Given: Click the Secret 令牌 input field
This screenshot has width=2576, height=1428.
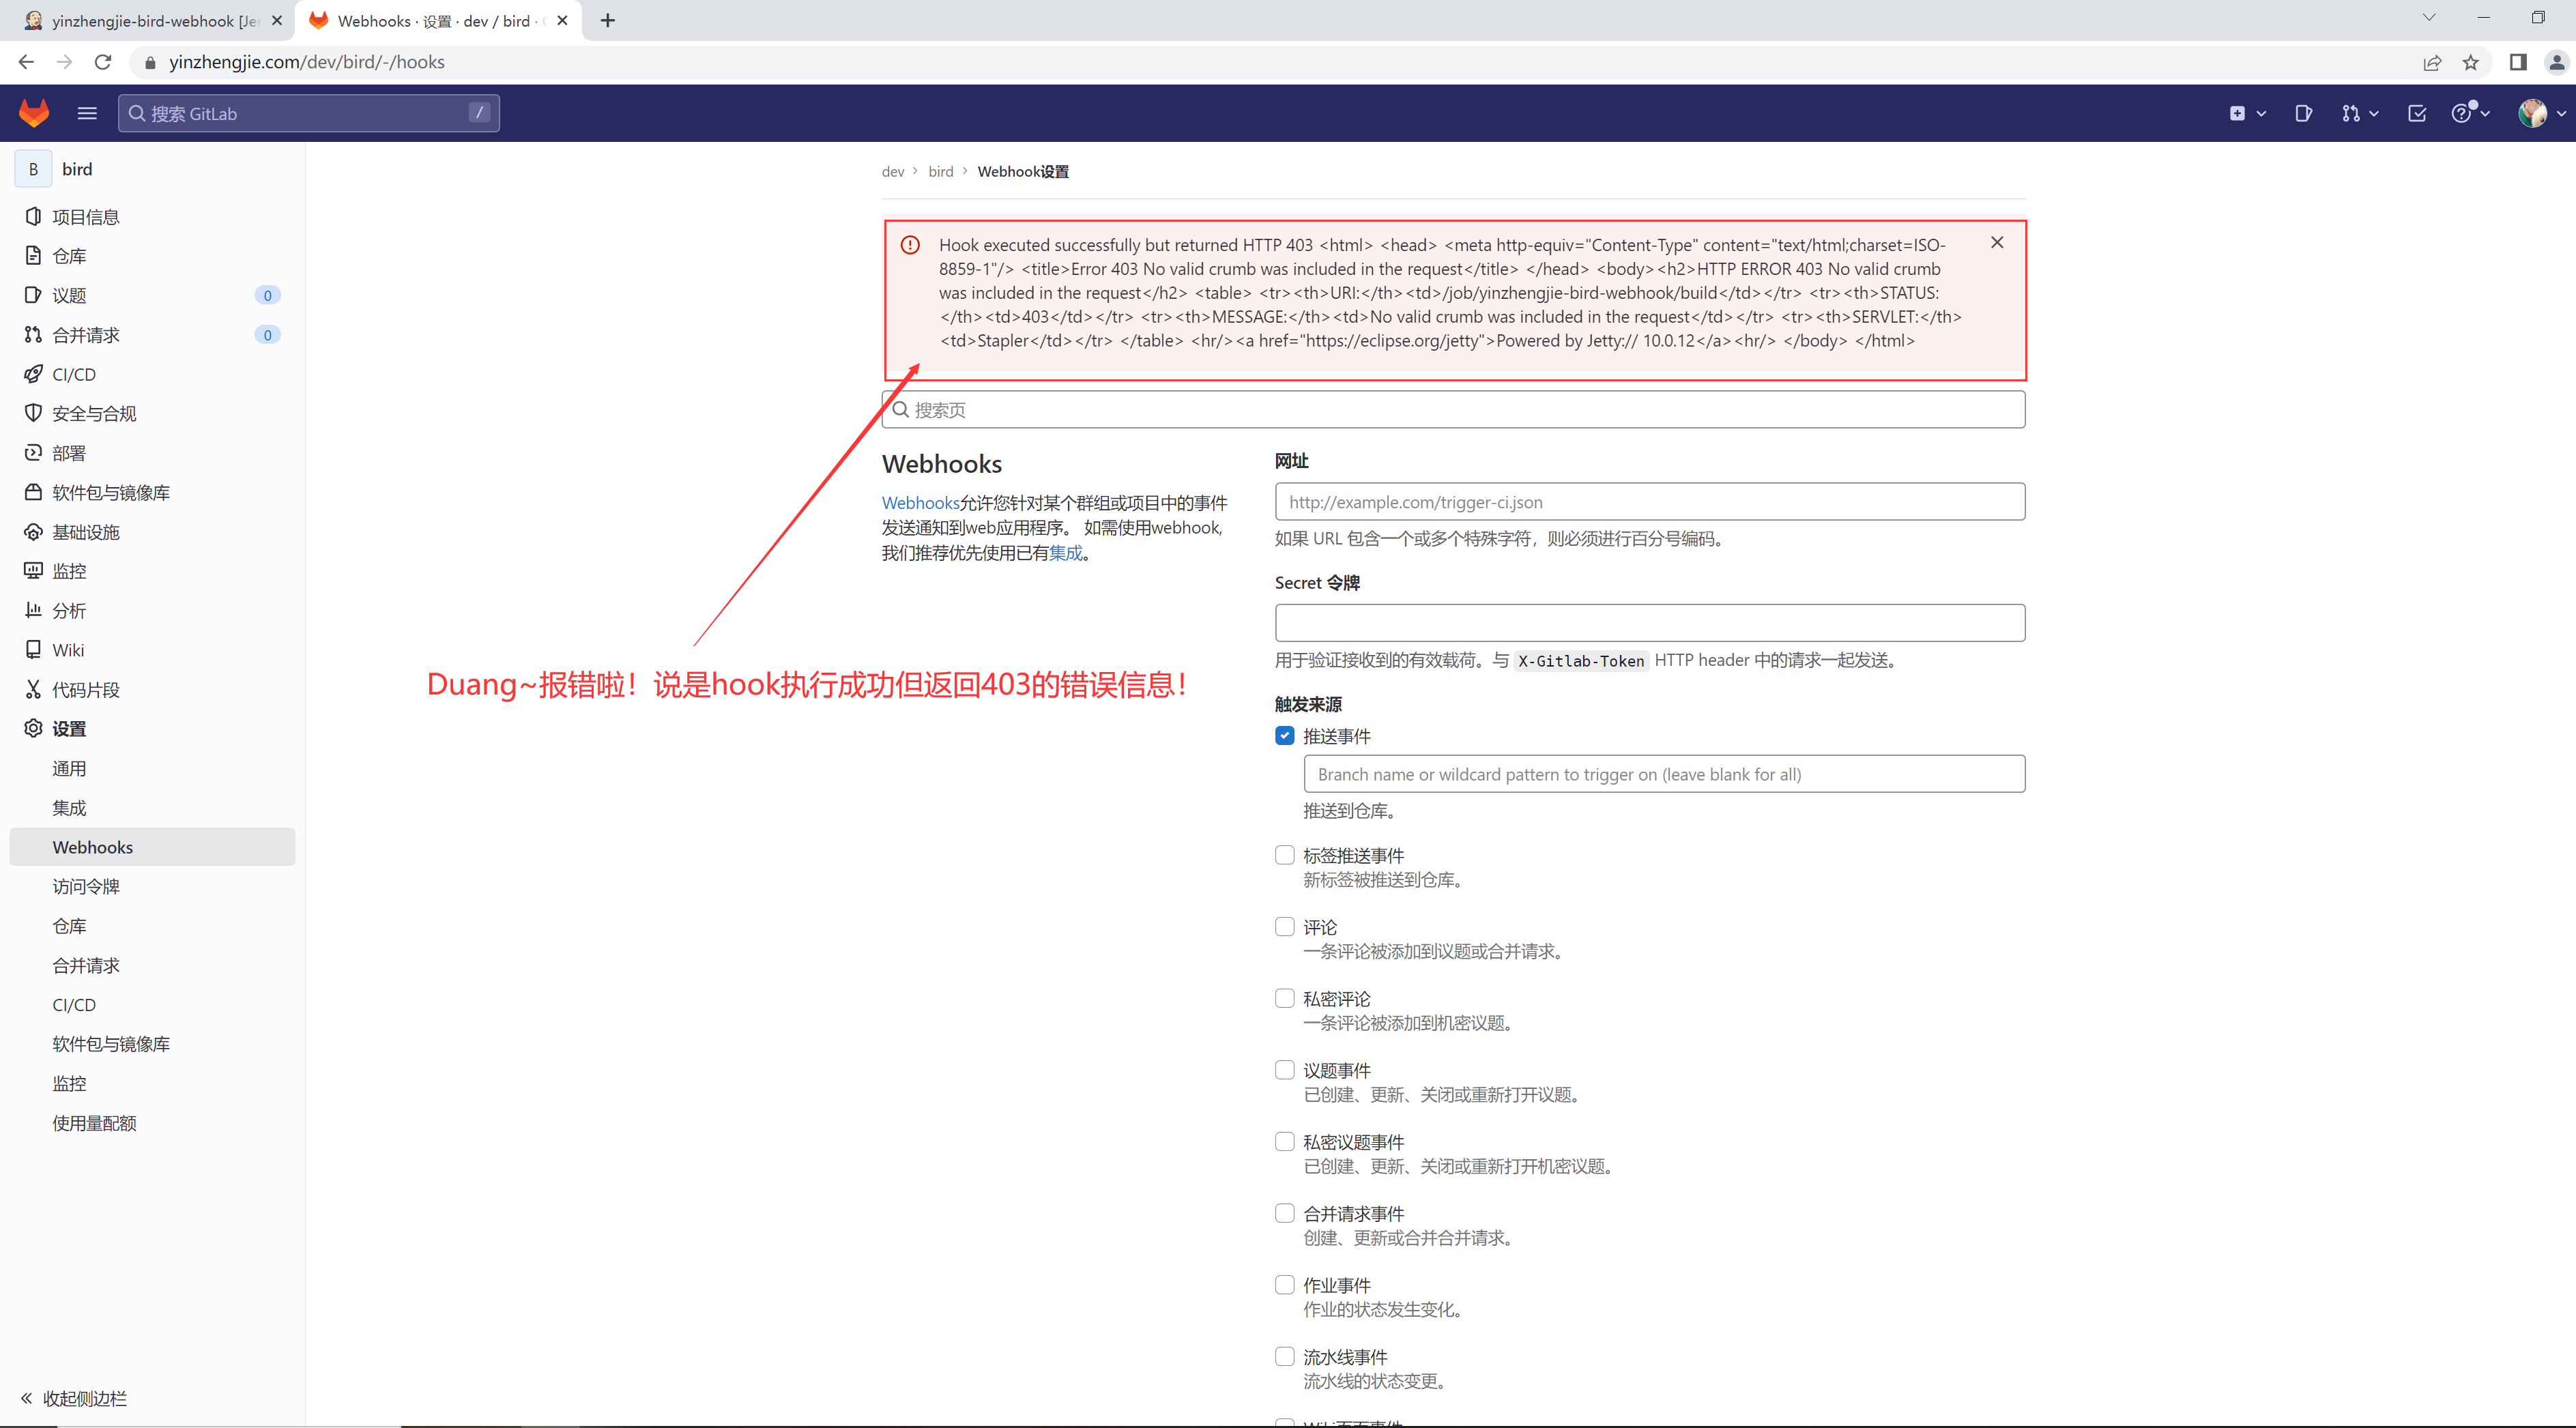Looking at the screenshot, I should pos(1649,623).
